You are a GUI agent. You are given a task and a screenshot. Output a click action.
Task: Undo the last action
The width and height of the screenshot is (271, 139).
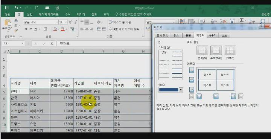pyautogui.click(x=17, y=8)
